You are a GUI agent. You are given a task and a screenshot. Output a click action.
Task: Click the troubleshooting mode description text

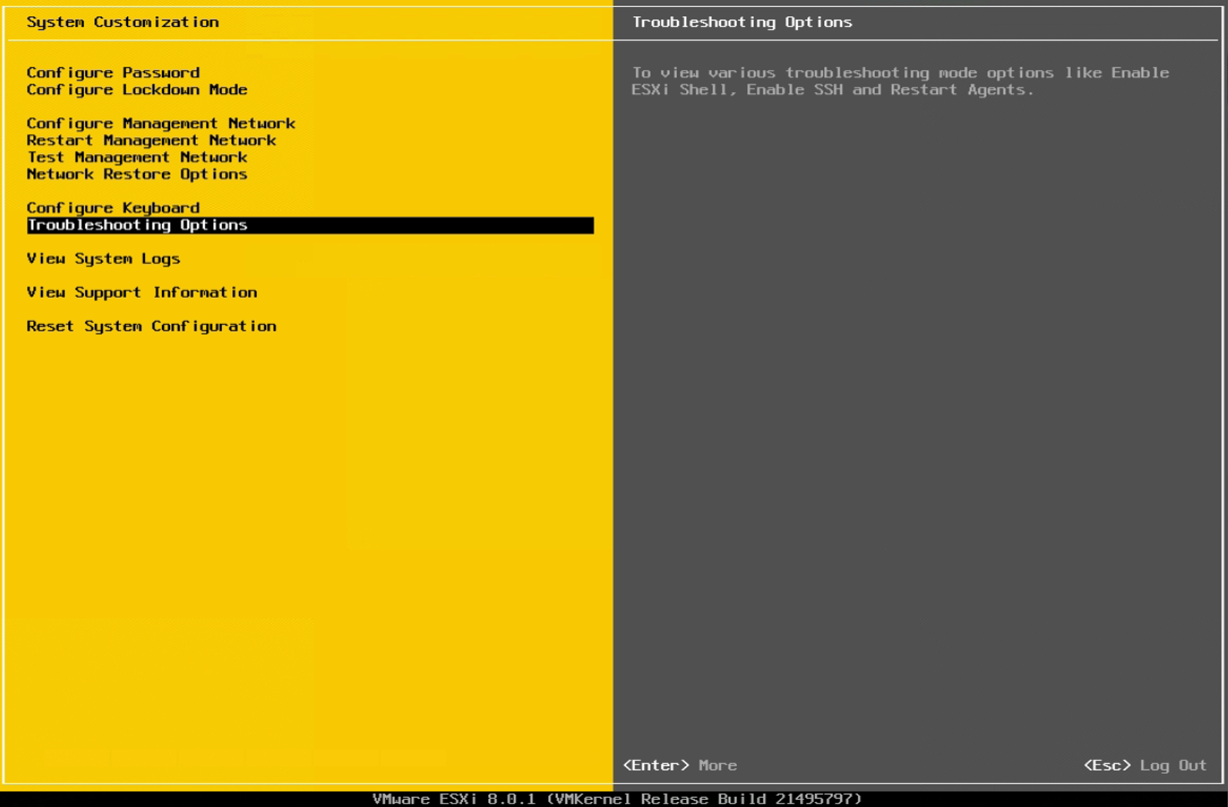[x=900, y=81]
